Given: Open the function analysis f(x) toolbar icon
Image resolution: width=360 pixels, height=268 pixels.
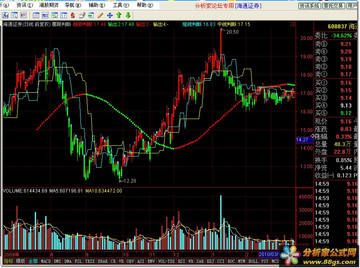Looking at the screenshot, I should 5,15.
